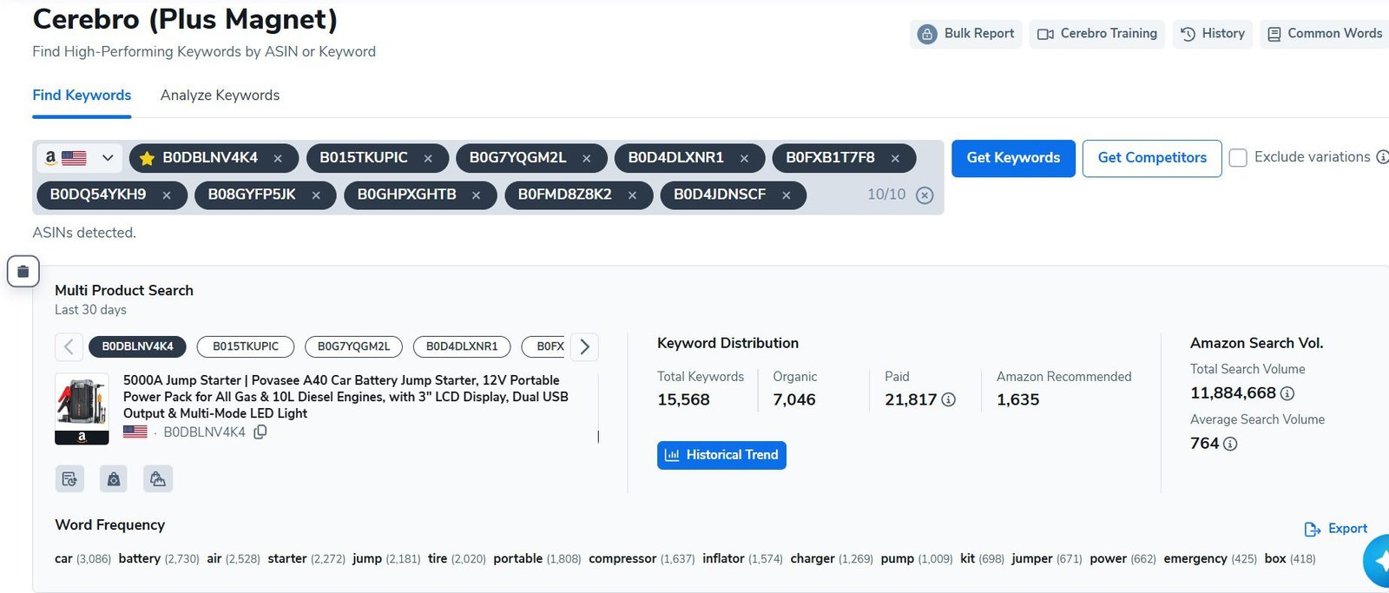Click Amazon Recommended value 1,635
The image size is (1389, 593).
coord(1017,399)
